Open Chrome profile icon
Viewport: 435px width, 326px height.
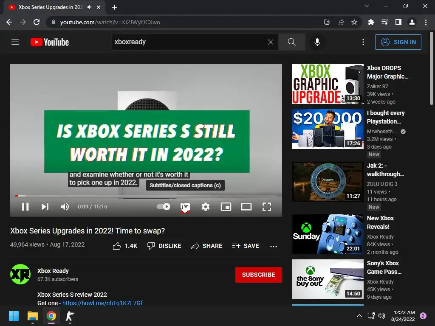click(x=412, y=22)
